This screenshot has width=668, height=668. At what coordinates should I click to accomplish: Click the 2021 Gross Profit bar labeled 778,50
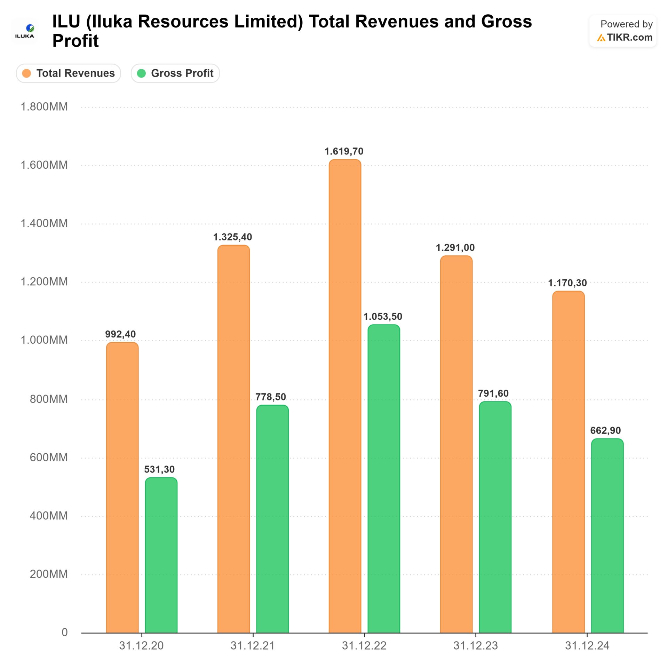272,518
